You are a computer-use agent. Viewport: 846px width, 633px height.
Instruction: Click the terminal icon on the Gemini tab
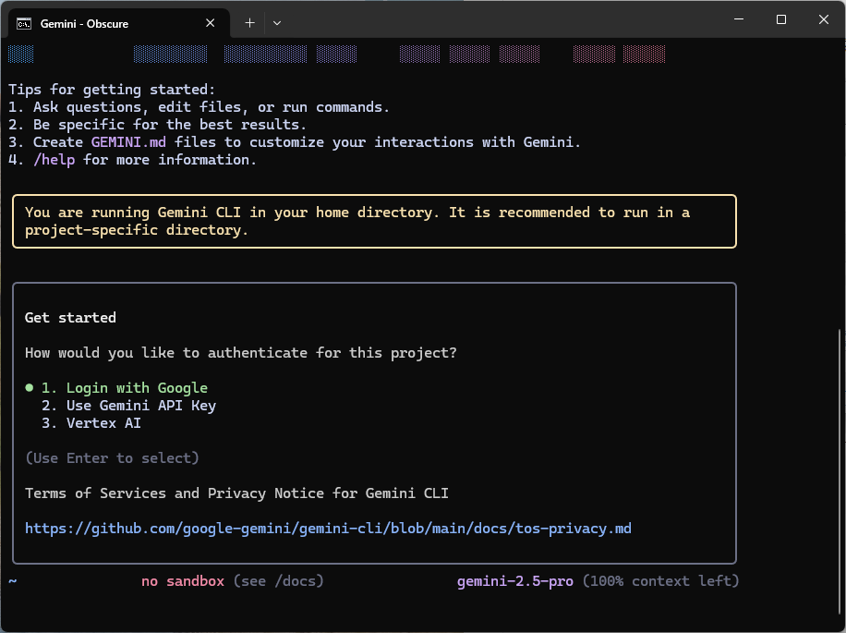[x=24, y=23]
